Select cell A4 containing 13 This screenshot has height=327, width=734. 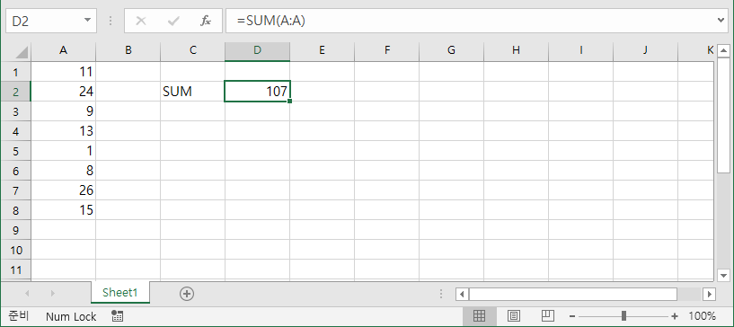(x=63, y=130)
